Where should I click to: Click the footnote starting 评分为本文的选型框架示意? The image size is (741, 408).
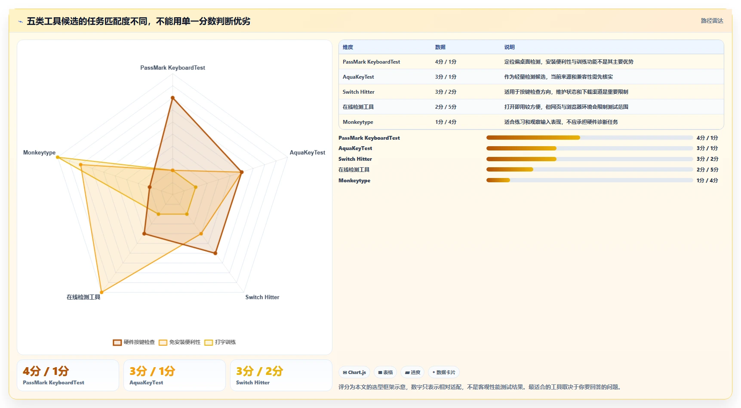(481, 387)
